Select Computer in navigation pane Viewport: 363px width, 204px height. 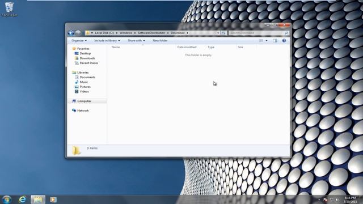coord(84,101)
